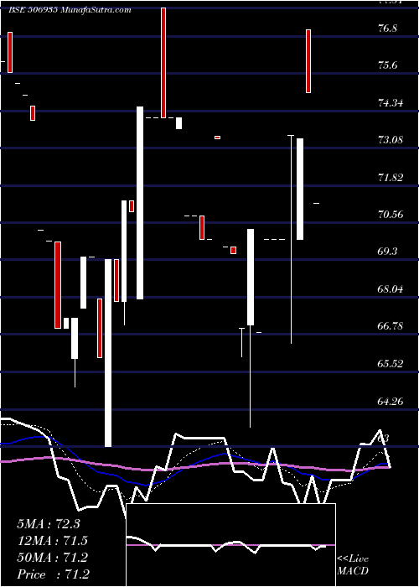Click the 74.34 price axis label
This screenshot has height=587, width=419.
point(391,102)
